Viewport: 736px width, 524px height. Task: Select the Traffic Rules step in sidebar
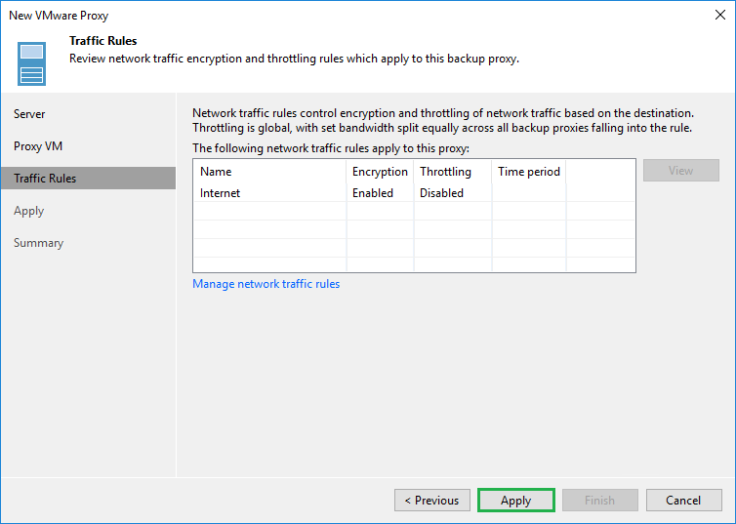pos(45,179)
